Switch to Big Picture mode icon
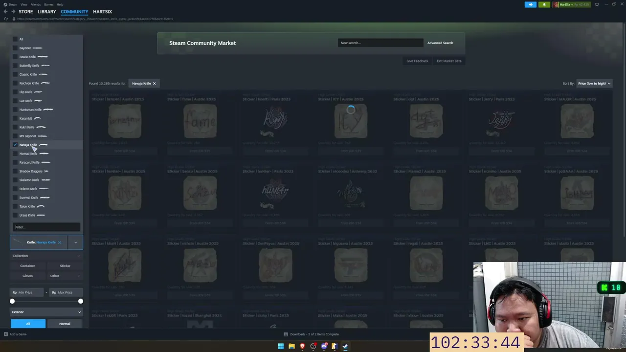Screen dimensions: 626x352 pyautogui.click(x=597, y=4)
